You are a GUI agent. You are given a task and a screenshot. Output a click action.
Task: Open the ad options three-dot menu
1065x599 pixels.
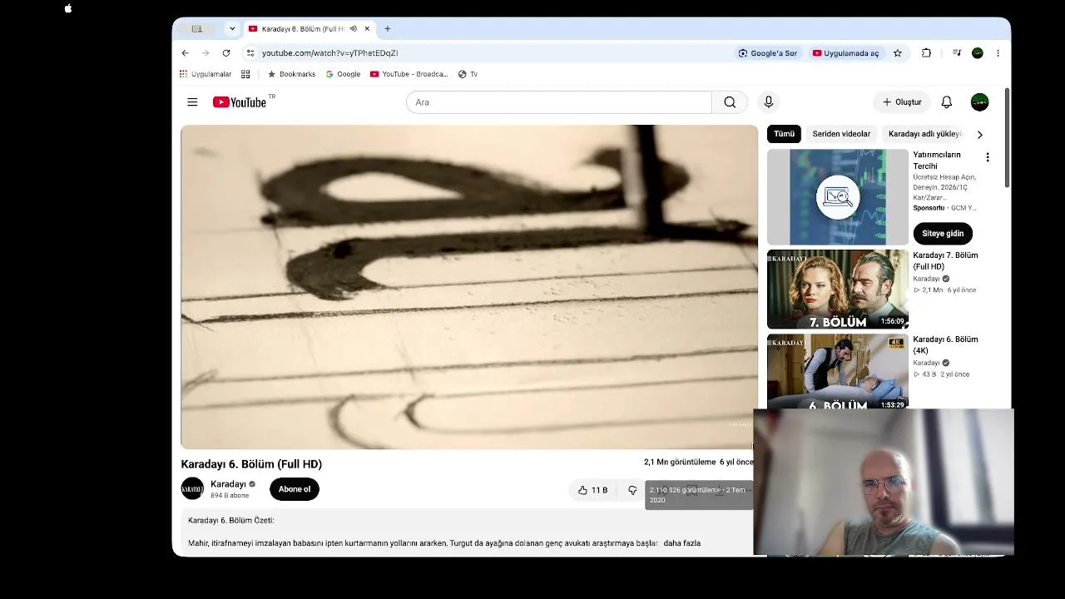pyautogui.click(x=988, y=157)
